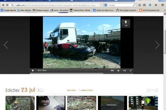Enter fullscreen mode on video player
This screenshot has height=110, width=166.
click(131, 71)
